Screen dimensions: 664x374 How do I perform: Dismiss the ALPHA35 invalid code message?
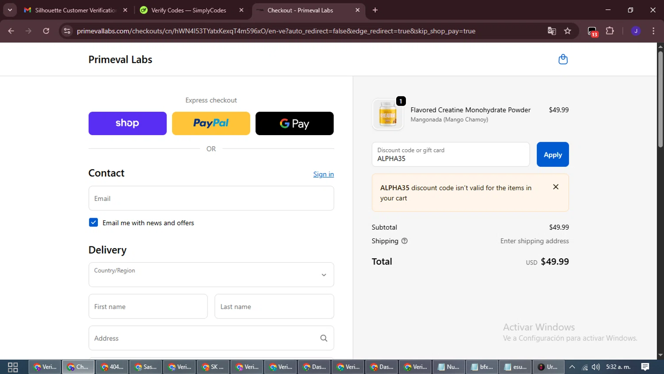(x=556, y=187)
